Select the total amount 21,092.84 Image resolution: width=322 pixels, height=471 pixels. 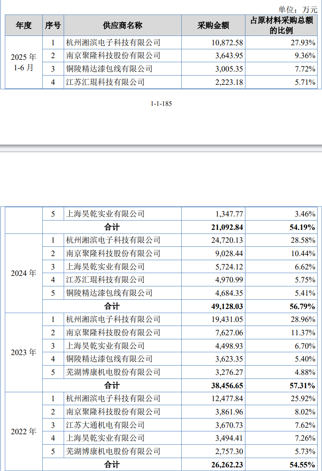tap(226, 227)
